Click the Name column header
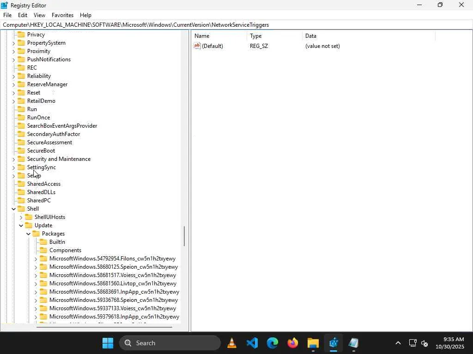Screen dimensions: 473x354 [x=219, y=36]
